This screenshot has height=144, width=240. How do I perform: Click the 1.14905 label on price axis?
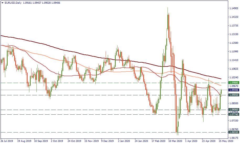[233, 8]
